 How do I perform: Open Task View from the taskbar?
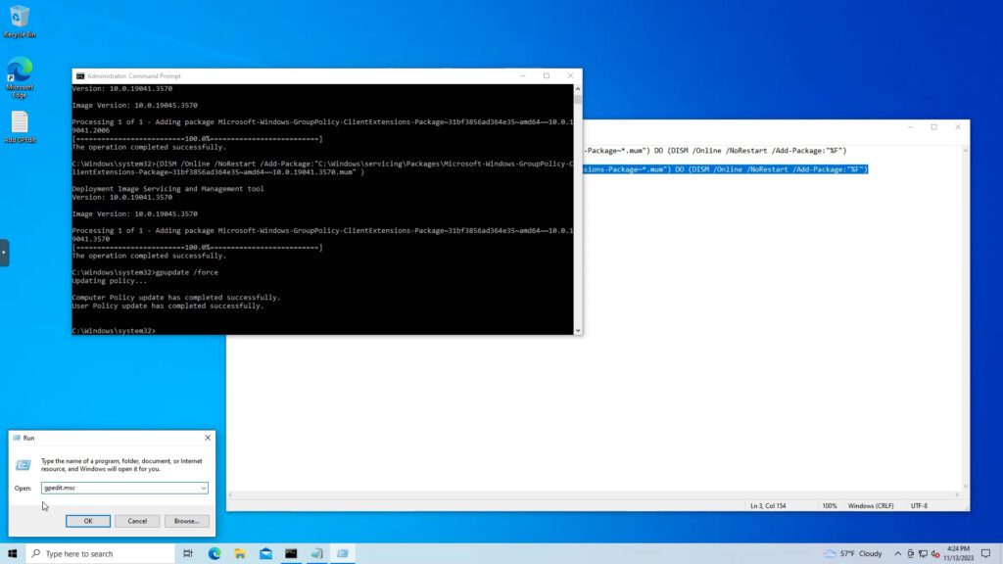pos(188,553)
